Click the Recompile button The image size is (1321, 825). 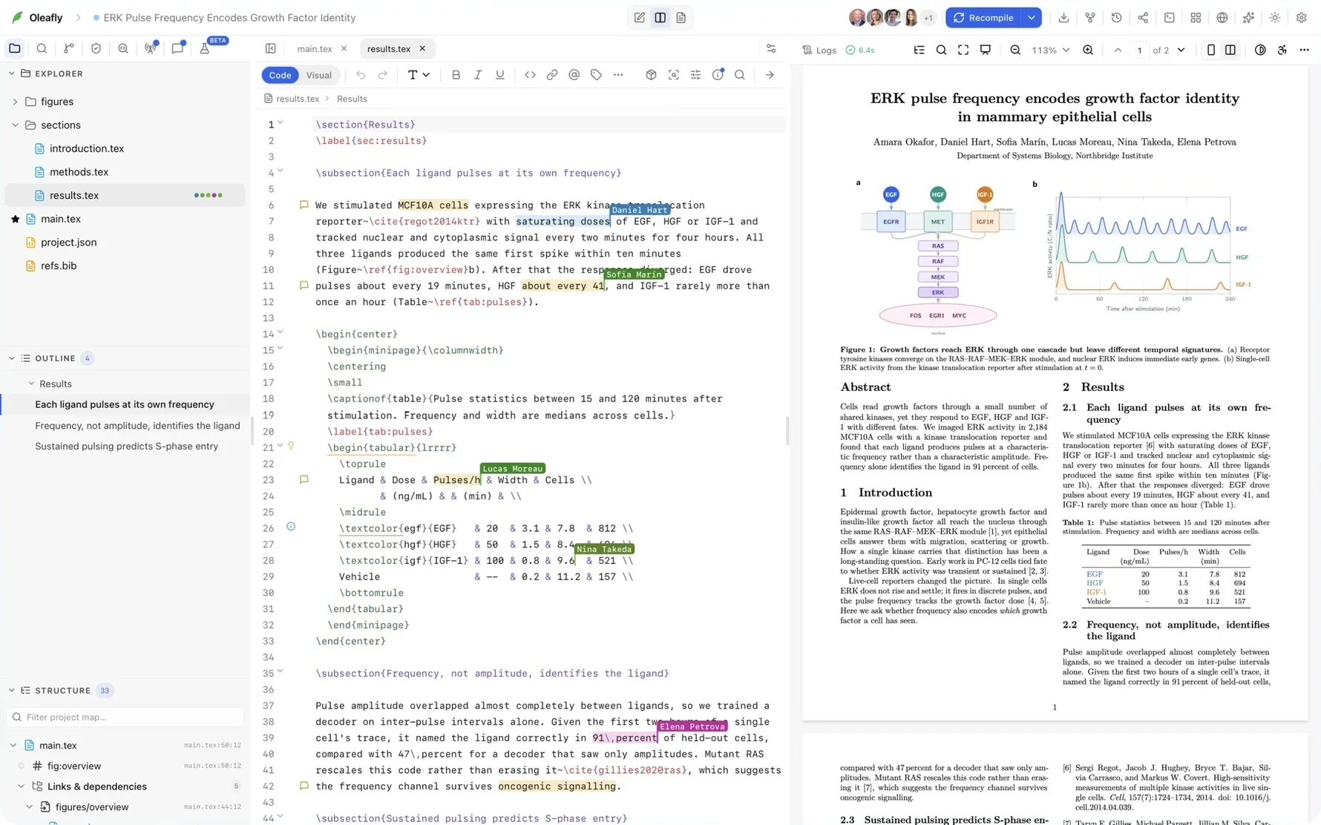pos(983,18)
